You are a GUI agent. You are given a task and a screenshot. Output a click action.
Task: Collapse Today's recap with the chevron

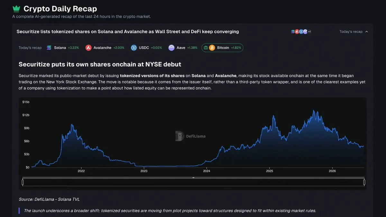coord(367,32)
